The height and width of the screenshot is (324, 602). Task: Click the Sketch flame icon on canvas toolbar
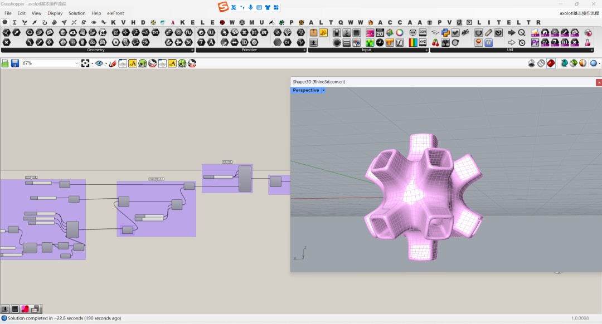pos(113,63)
